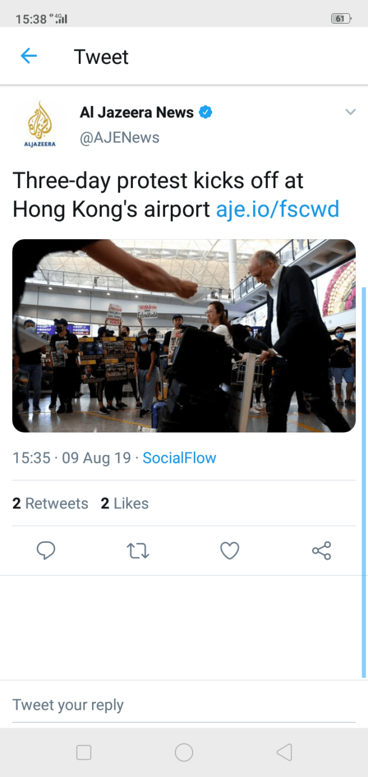Open the aje.io/fscwd link
Image resolution: width=368 pixels, height=777 pixels.
[x=278, y=209]
